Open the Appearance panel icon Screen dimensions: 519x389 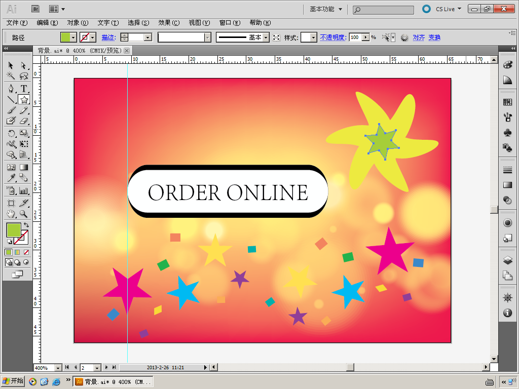507,223
